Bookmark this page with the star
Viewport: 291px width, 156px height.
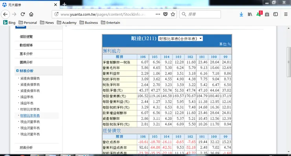[x=173, y=14]
